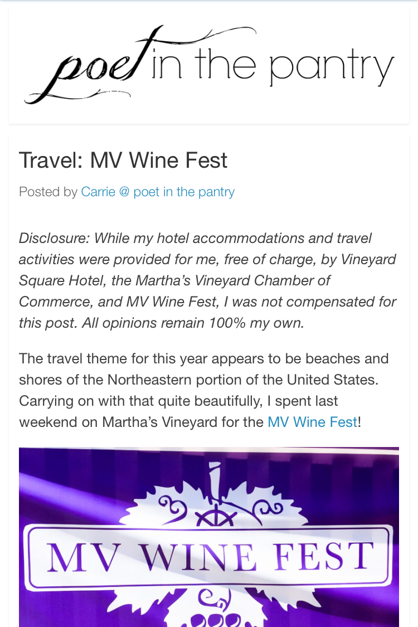Viewport: 418px width, 627px height.
Task: Click the swirl flourish under the poet logo
Action: [78, 96]
